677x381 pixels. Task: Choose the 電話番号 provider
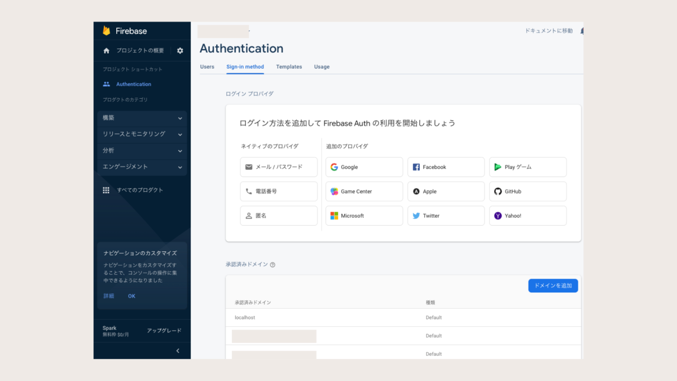279,191
